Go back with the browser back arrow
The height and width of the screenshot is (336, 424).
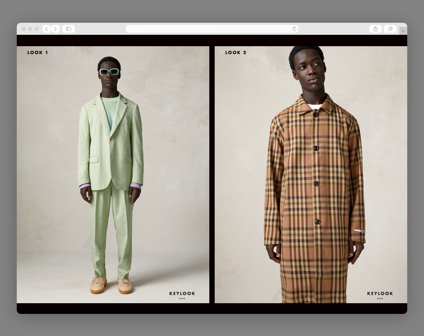pyautogui.click(x=47, y=29)
